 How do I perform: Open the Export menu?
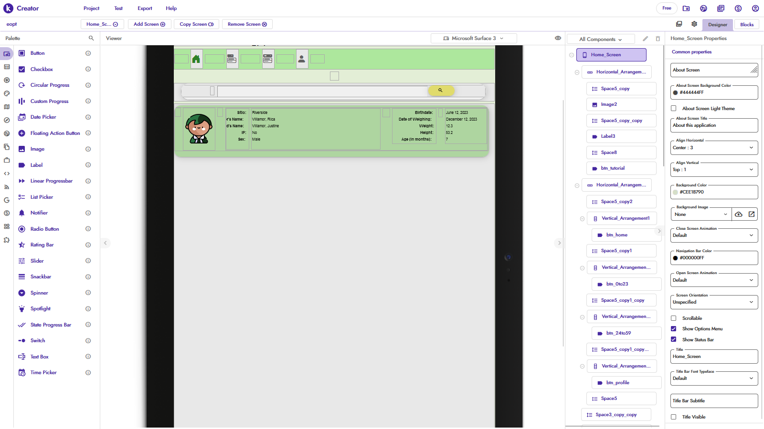pyautogui.click(x=145, y=9)
